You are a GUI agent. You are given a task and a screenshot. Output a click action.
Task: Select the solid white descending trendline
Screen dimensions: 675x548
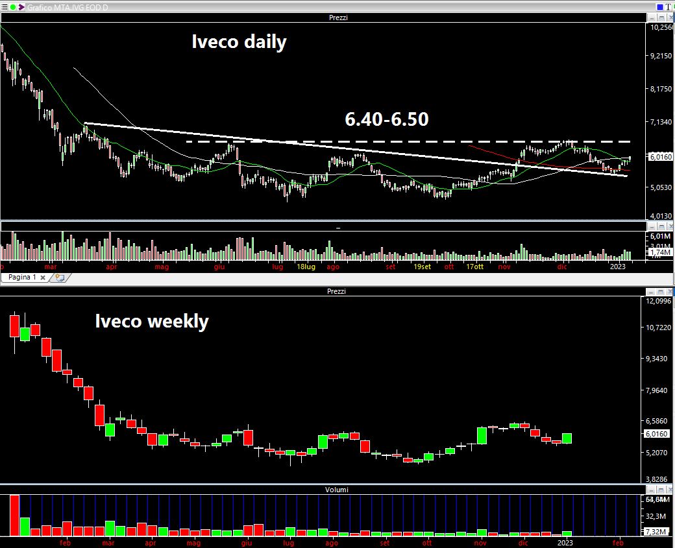(x=356, y=150)
